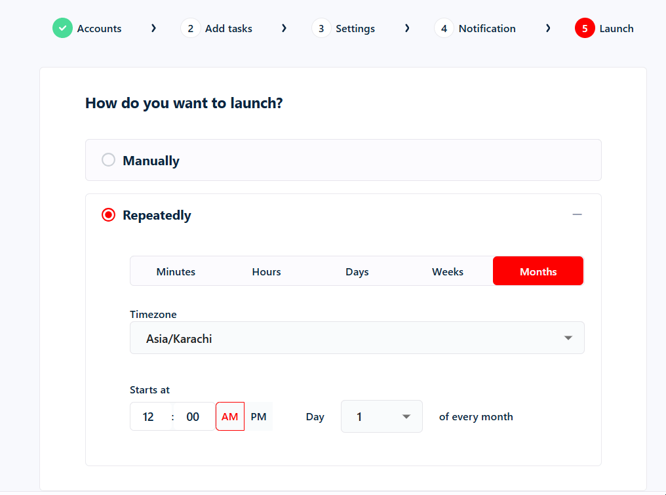
Task: Switch to the Minutes interval tab
Action: click(x=176, y=271)
